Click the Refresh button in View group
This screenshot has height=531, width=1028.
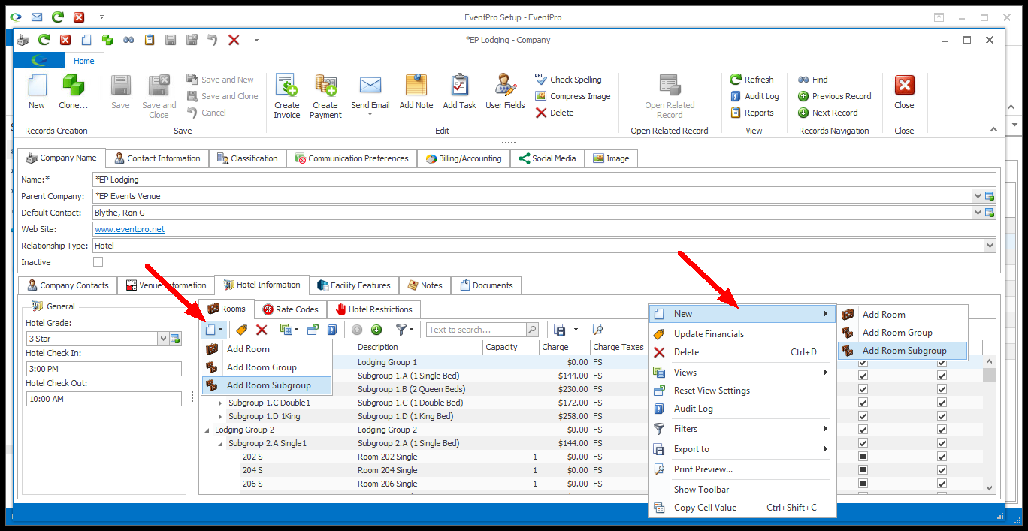coord(752,79)
